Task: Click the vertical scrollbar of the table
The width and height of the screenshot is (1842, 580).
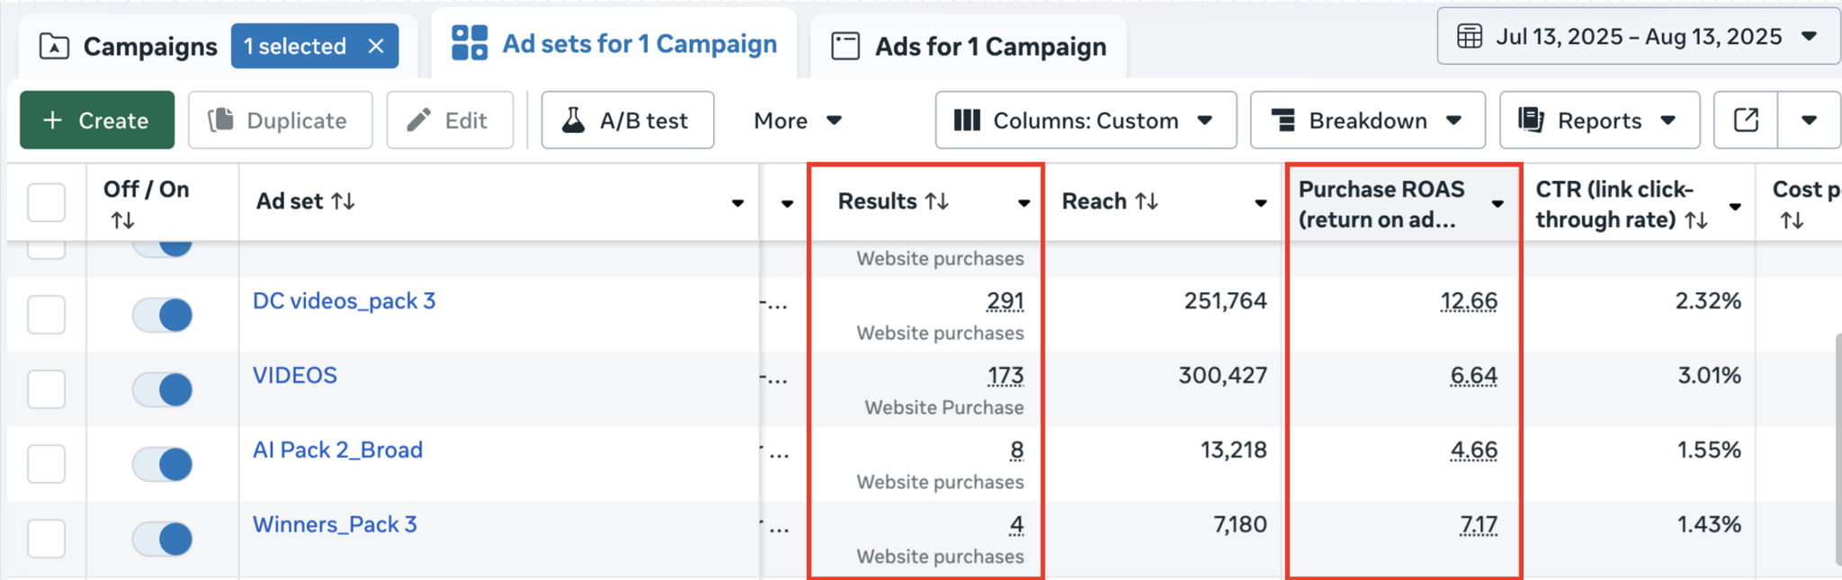Action: point(1838,450)
